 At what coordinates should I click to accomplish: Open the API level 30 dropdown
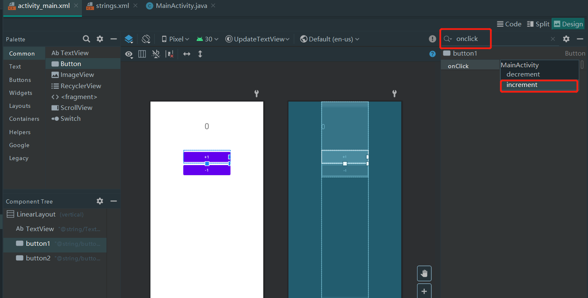tap(208, 39)
